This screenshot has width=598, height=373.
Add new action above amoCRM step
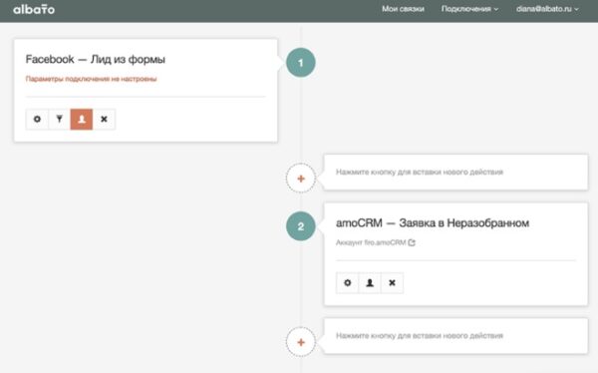pyautogui.click(x=301, y=179)
